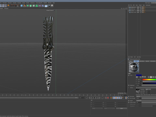This screenshot has height=117, width=156.
Task: Select orange selection tag on second object
Action: (x=145, y=9)
